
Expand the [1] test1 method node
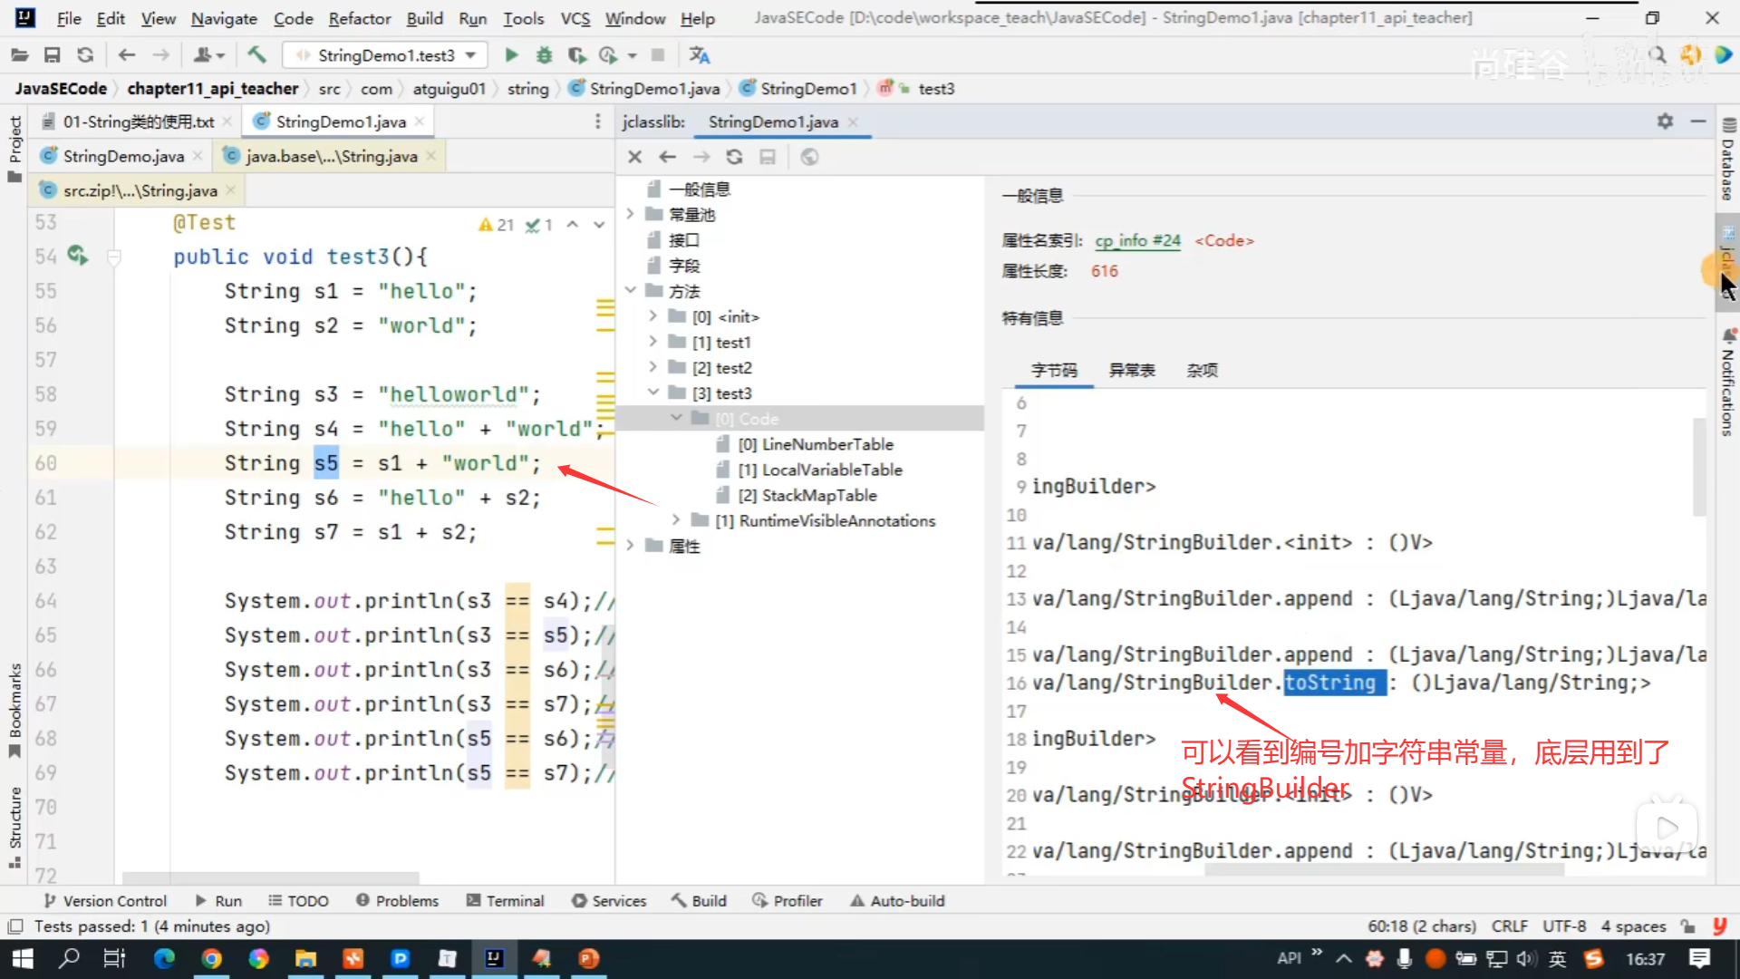(653, 343)
